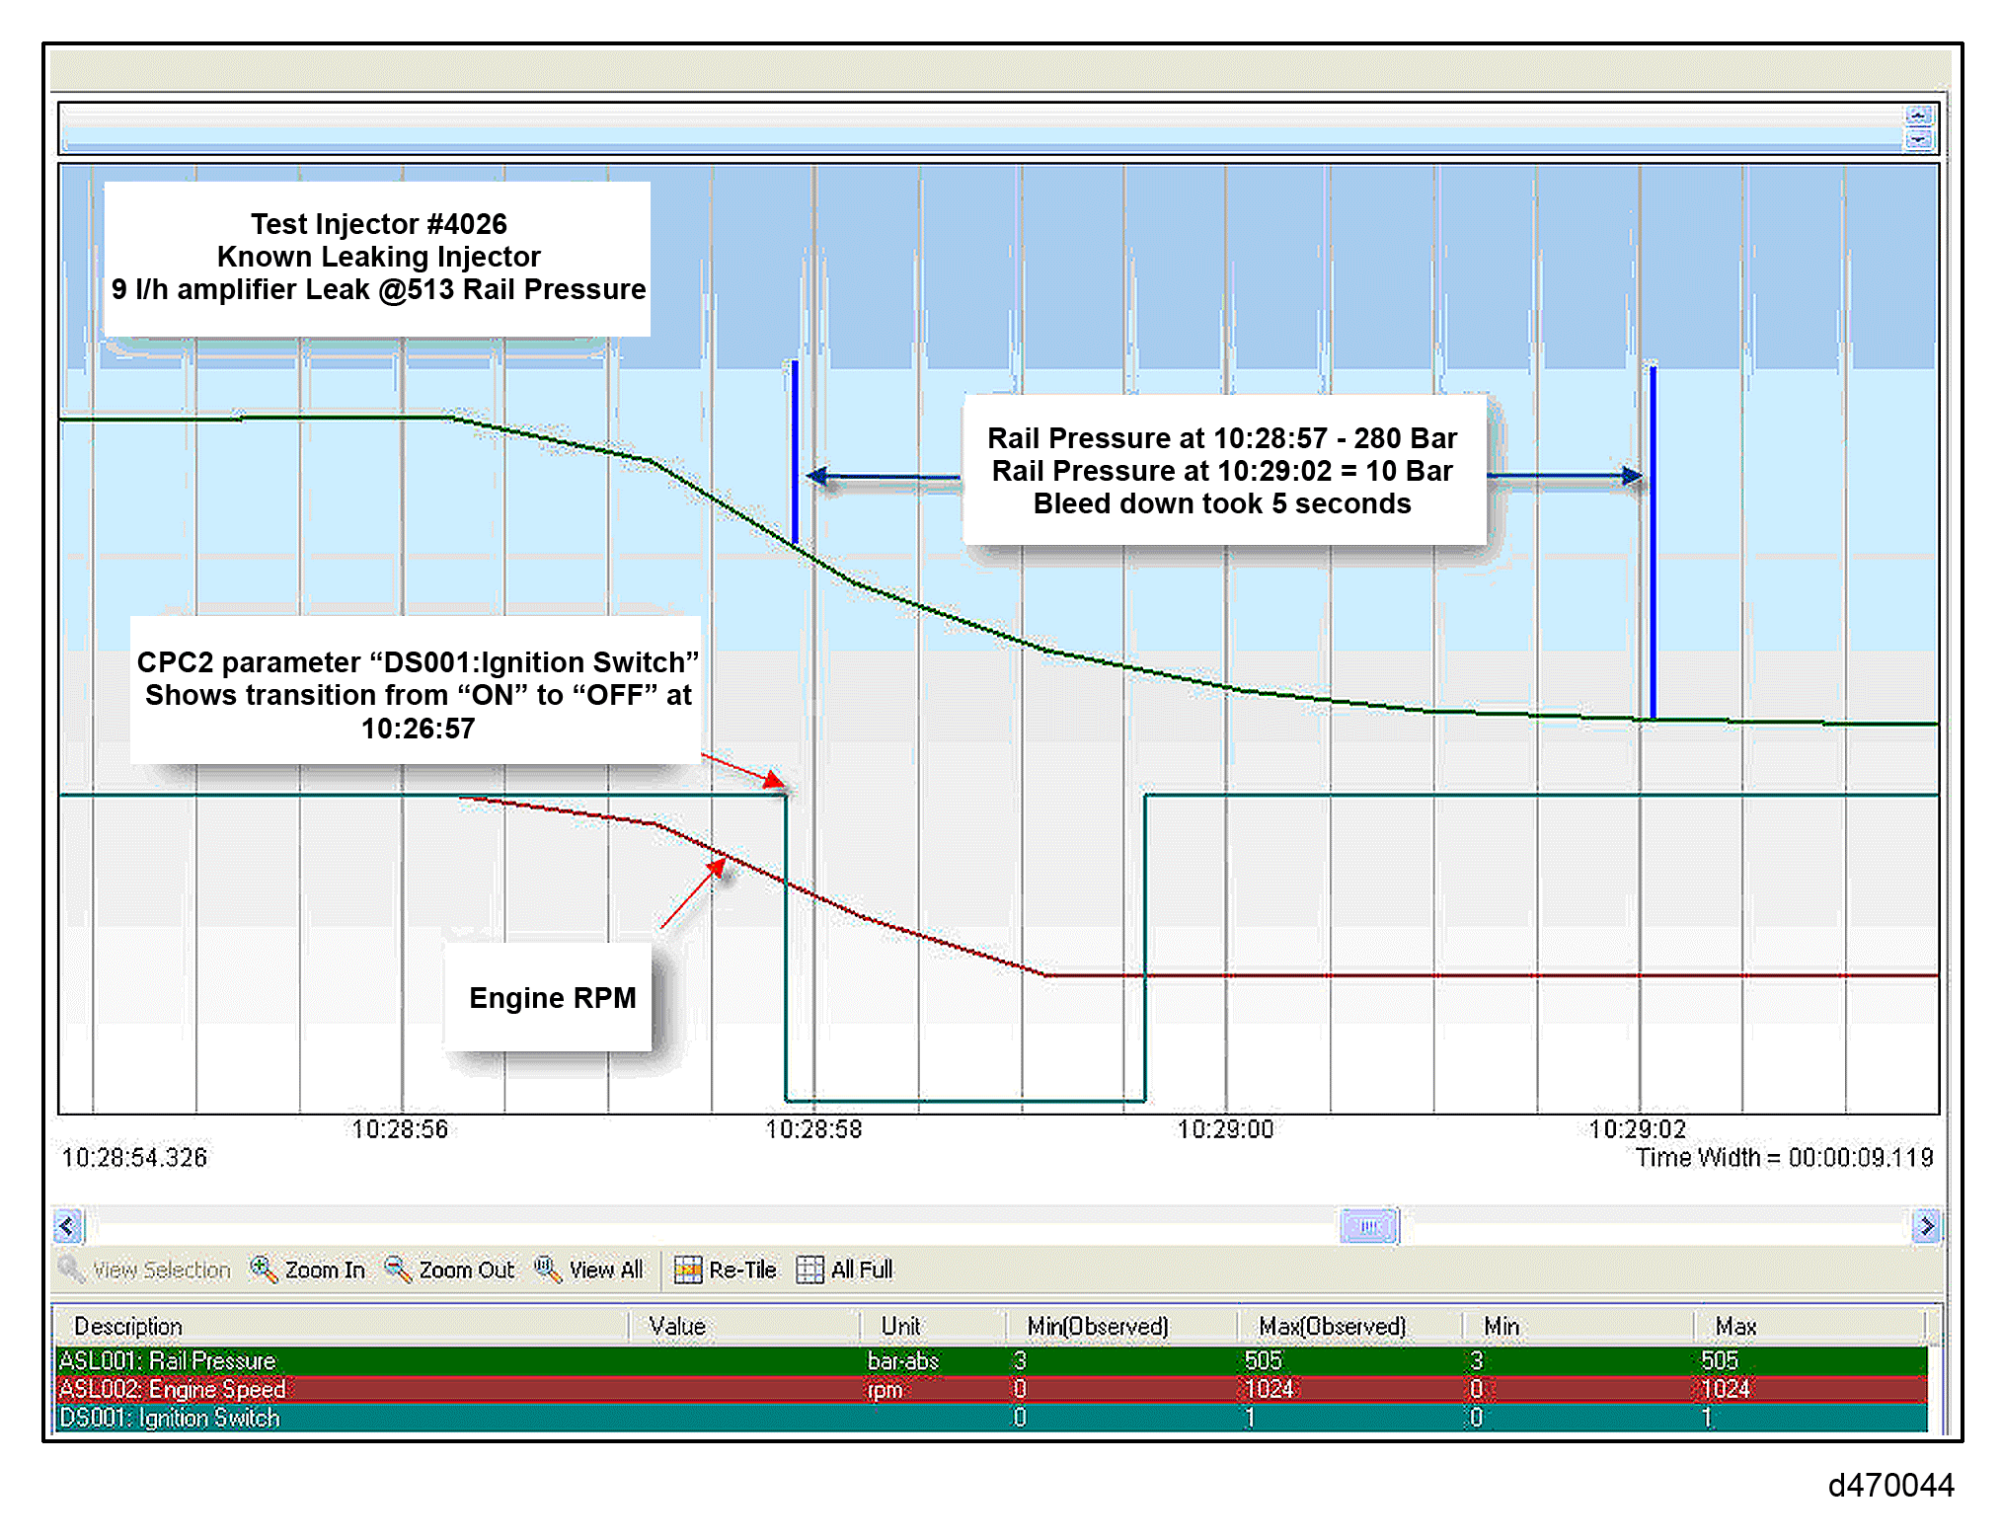Image resolution: width=2002 pixels, height=1540 pixels.
Task: Click the Re-Tile grid icon
Action: 688,1270
